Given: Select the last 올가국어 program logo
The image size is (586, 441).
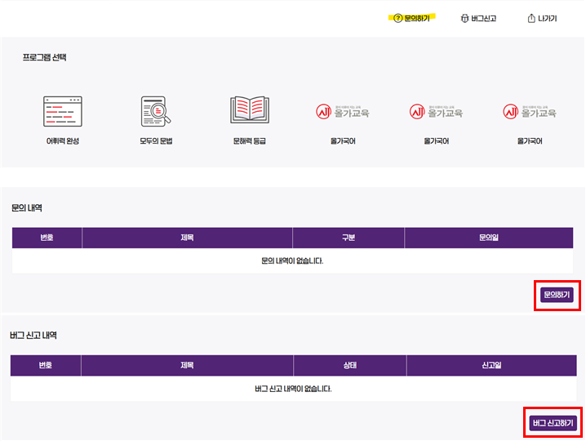Looking at the screenshot, I should 529,112.
